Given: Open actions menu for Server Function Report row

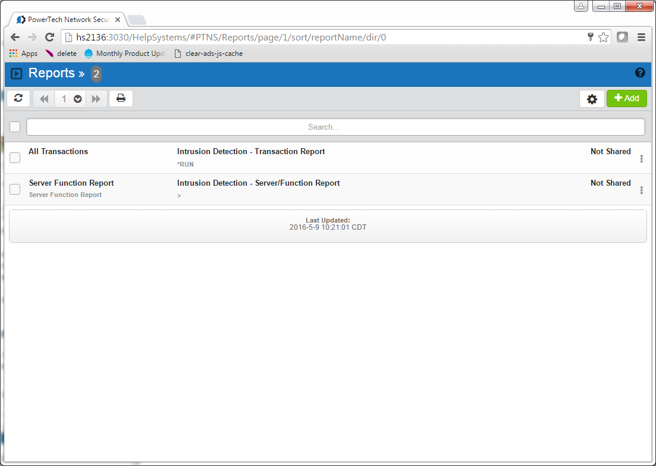Looking at the screenshot, I should tap(641, 190).
